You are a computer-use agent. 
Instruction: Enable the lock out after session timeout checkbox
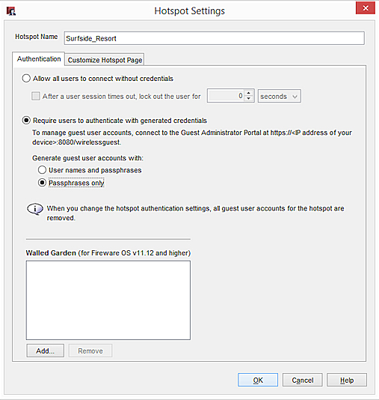tap(36, 96)
